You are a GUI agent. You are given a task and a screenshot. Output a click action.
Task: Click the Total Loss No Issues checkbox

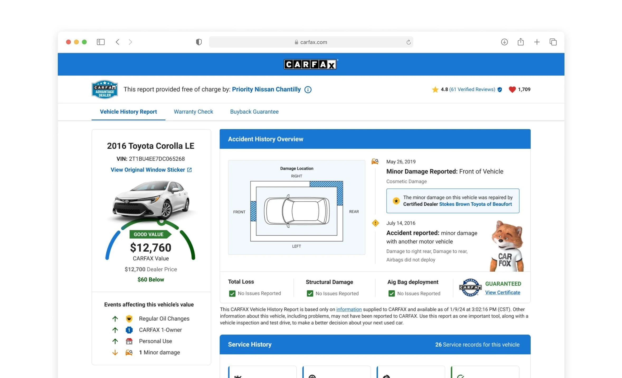[232, 294]
